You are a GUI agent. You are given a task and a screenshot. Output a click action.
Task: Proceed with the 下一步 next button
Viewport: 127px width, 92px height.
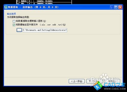(x=94, y=81)
